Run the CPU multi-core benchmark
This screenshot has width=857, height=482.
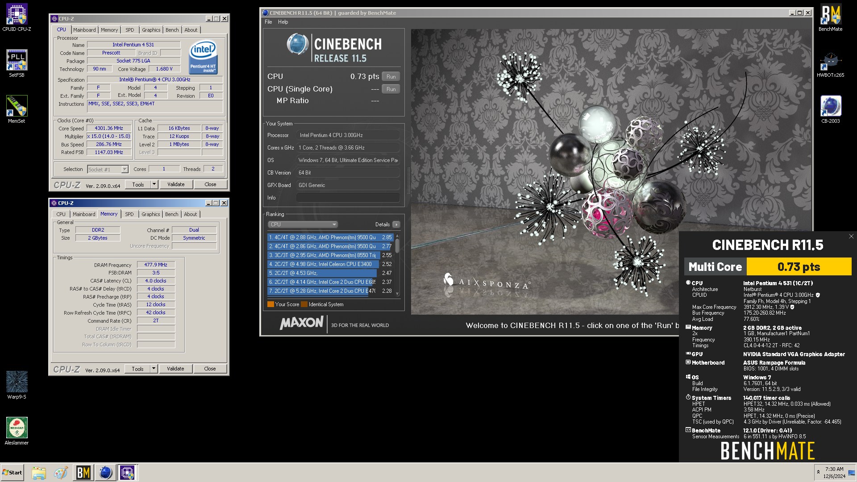click(391, 76)
